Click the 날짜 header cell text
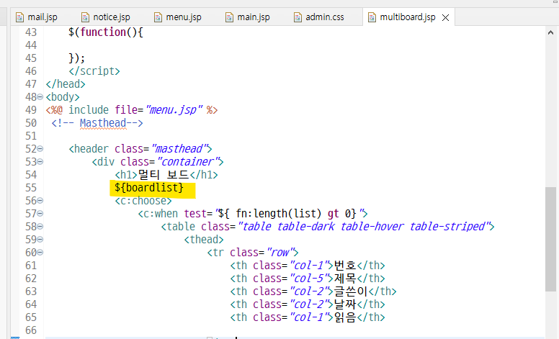The image size is (559, 339). [345, 304]
